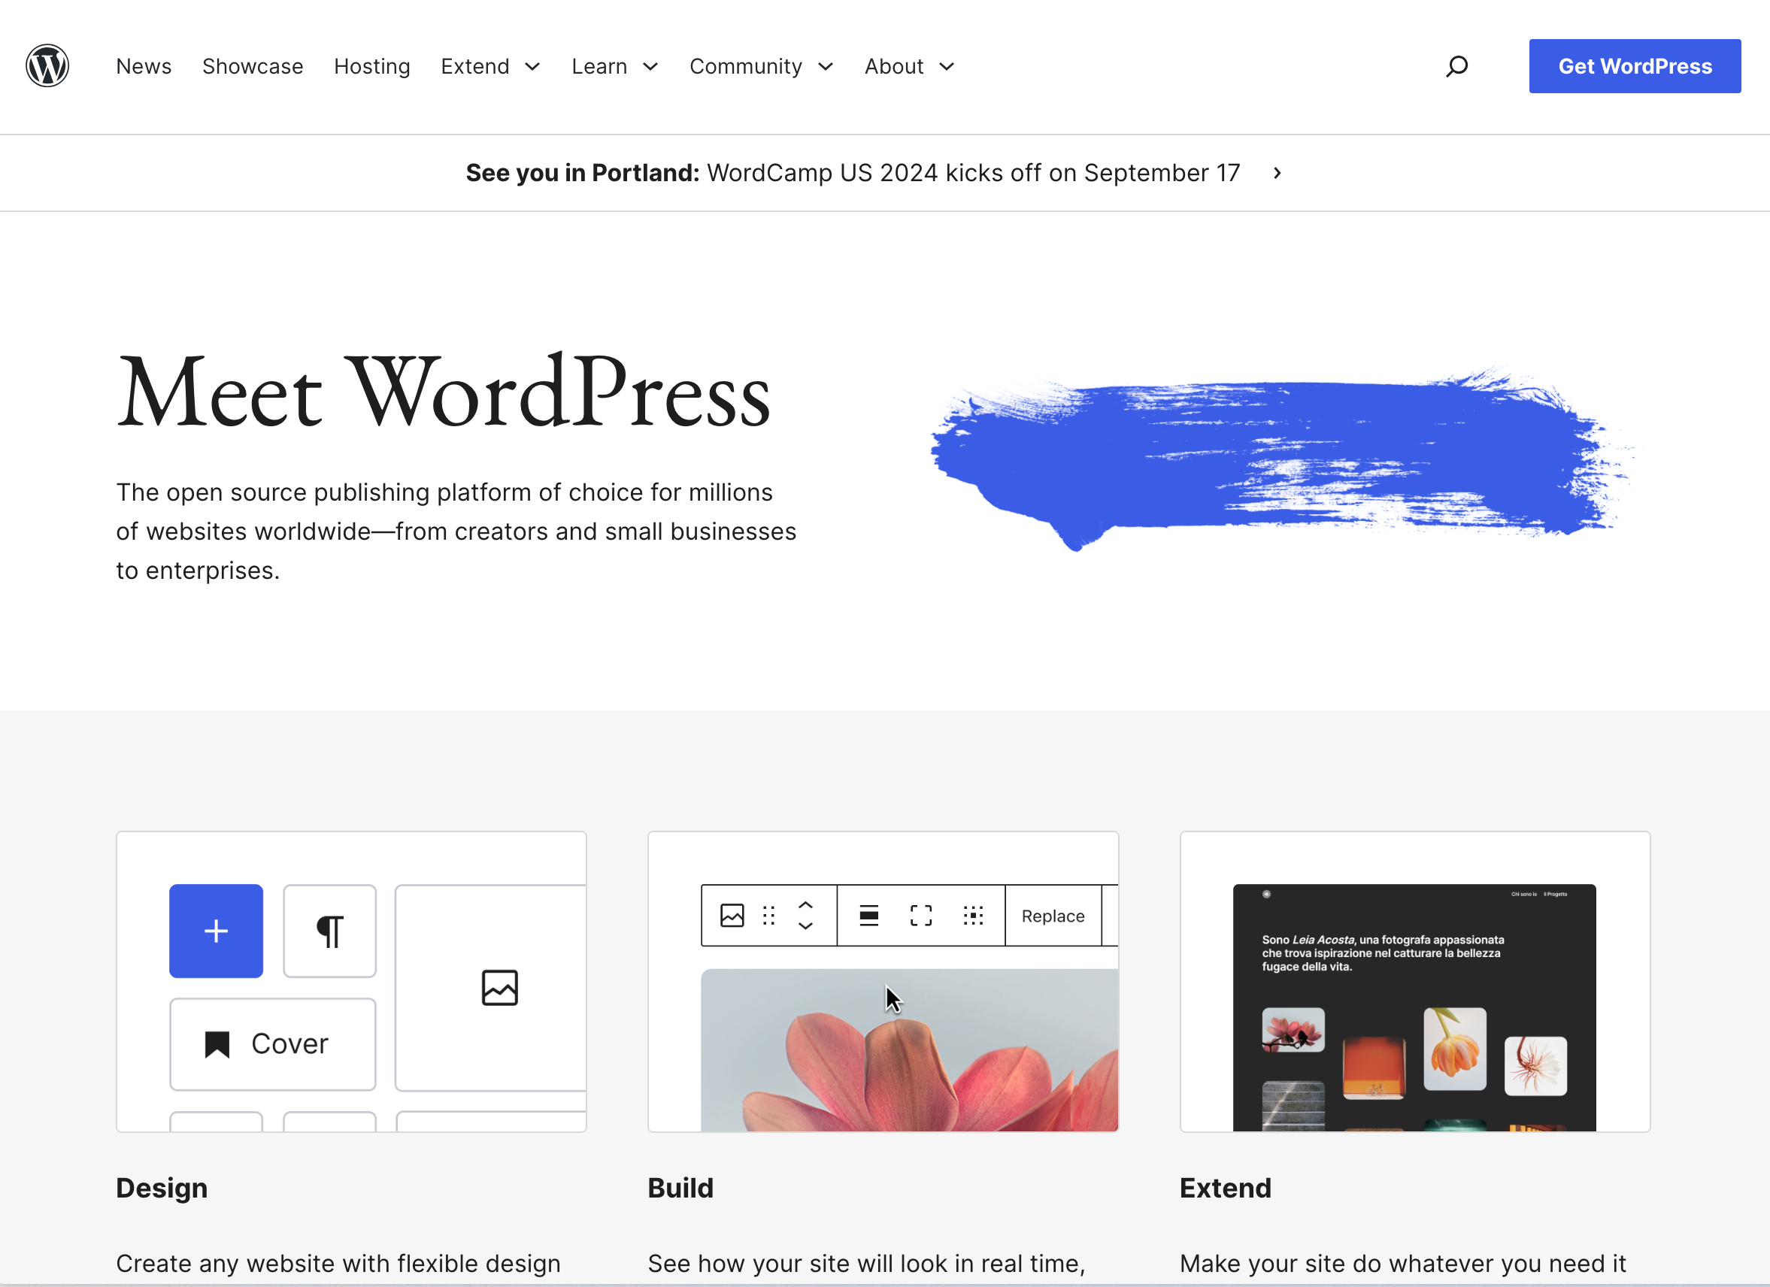Click the dotted grid position icon in toolbar
The height and width of the screenshot is (1287, 1770).
click(x=973, y=915)
